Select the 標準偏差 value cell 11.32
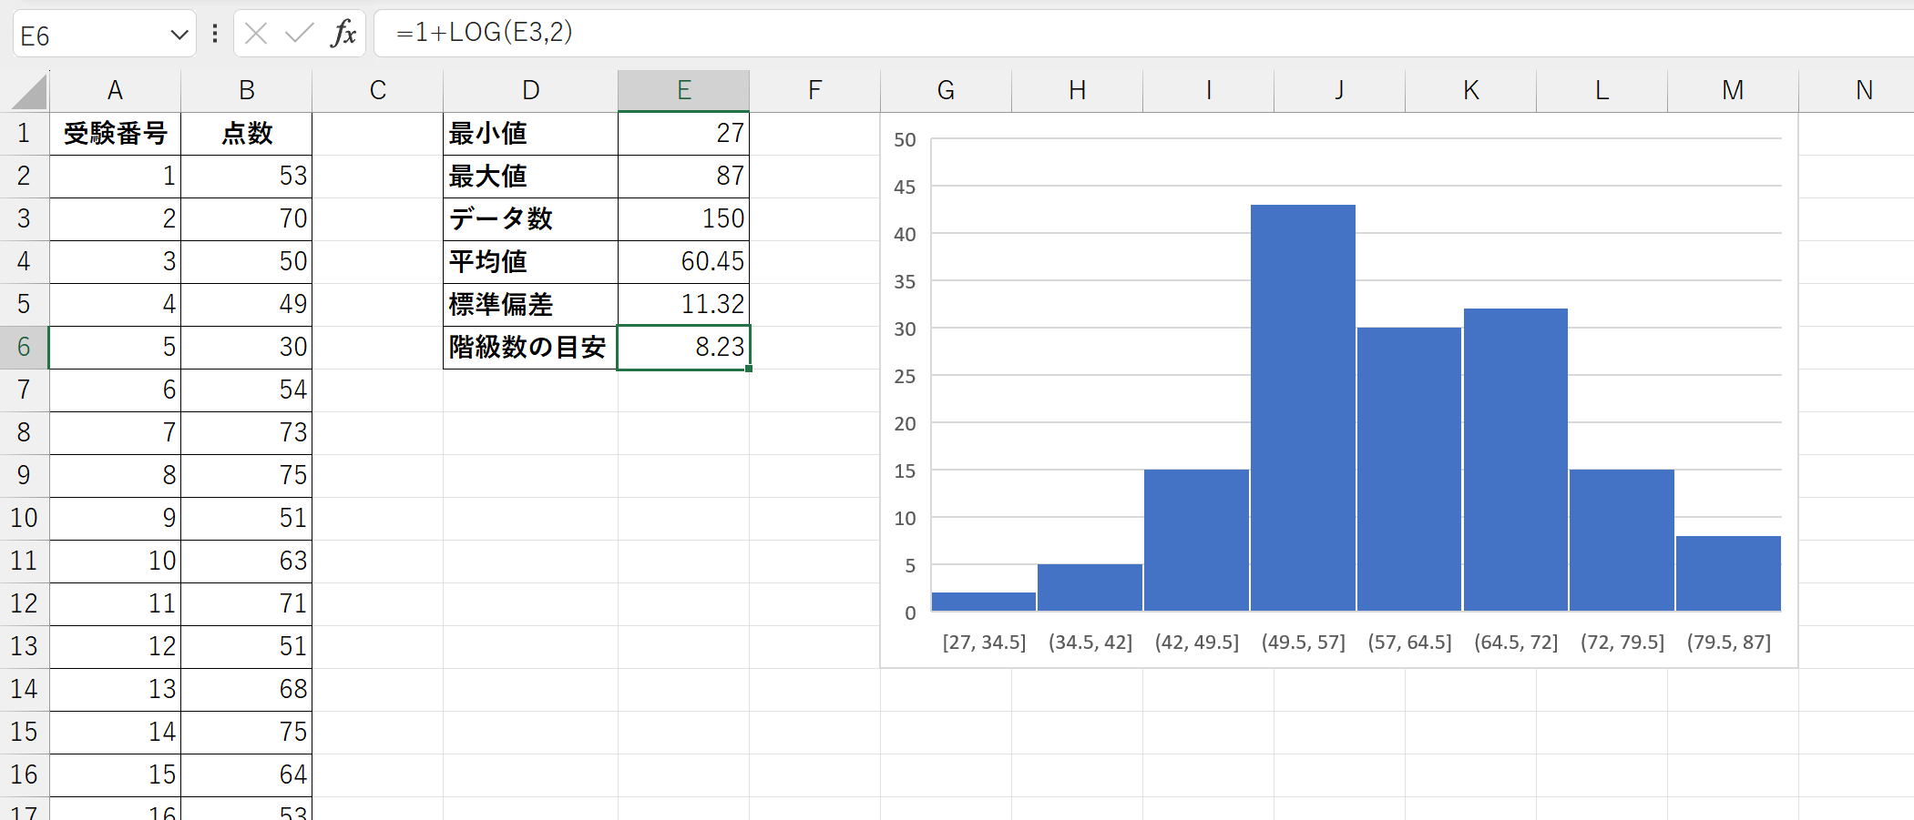Viewport: 1914px width, 820px height. 683,304
